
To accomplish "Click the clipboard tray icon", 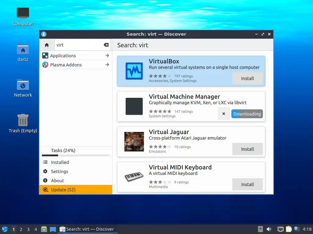I will [x=289, y=229].
